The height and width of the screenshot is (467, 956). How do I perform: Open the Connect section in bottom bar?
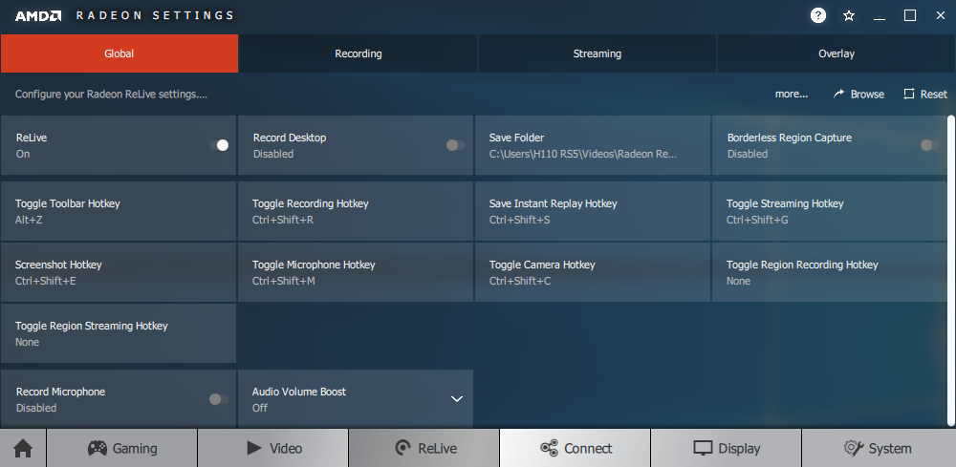pyautogui.click(x=576, y=448)
